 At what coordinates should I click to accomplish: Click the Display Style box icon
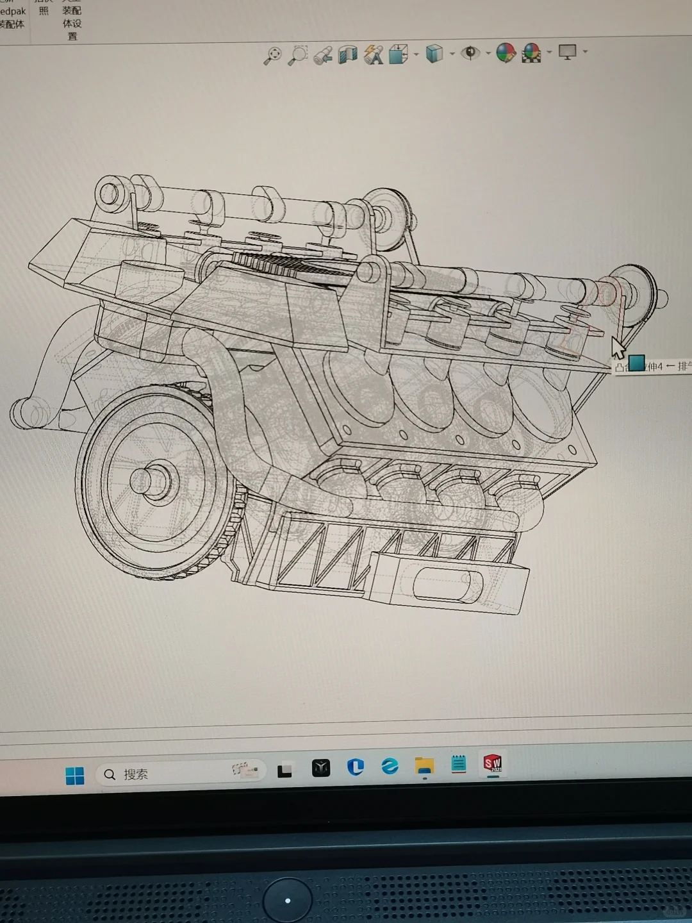(x=434, y=53)
